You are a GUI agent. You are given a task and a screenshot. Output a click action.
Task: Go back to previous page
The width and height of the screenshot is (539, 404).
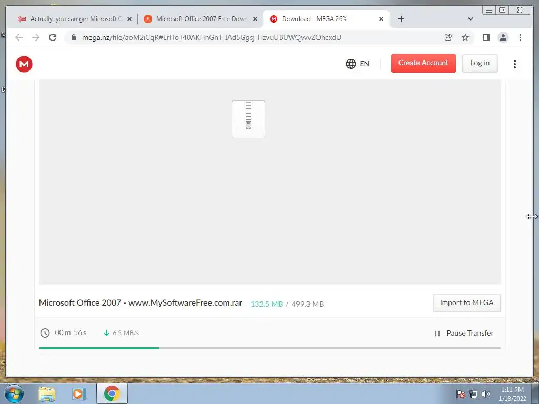(x=19, y=37)
